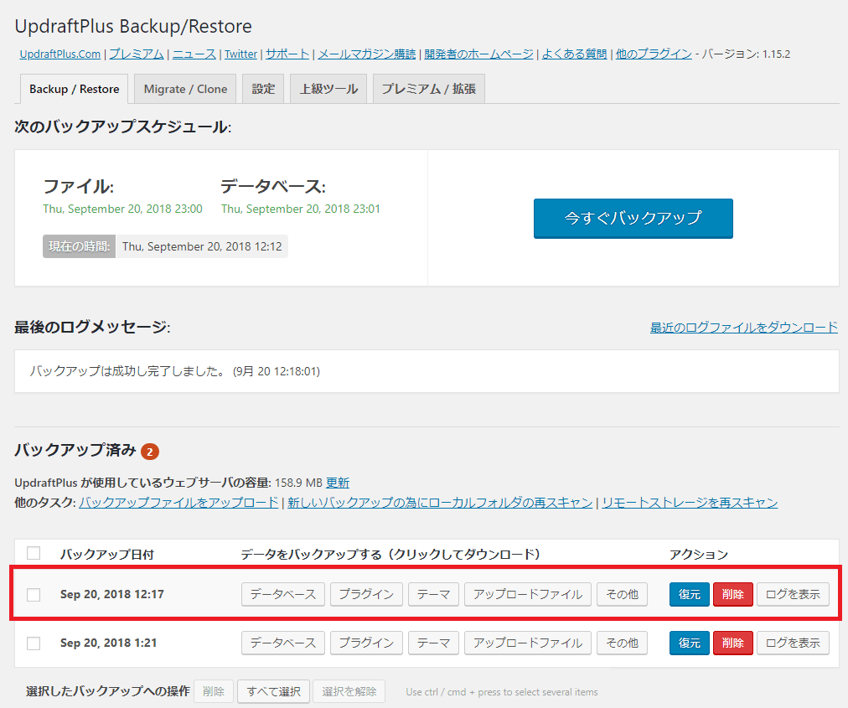
Task: Toggle the select-all checkbox in the backup table header
Action: 33,553
